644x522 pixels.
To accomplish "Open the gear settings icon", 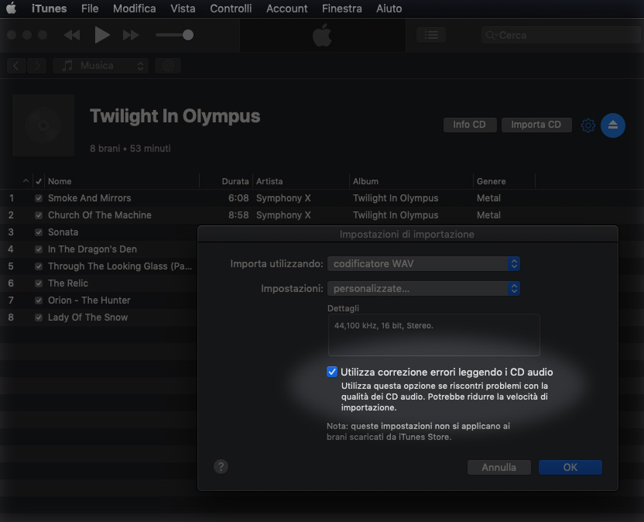I will 588,125.
